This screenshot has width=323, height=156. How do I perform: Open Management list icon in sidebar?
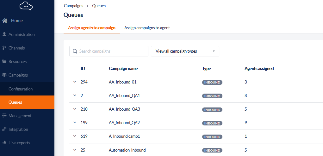pyautogui.click(x=4, y=116)
